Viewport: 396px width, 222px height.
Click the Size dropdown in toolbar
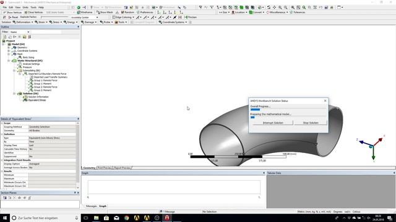click(224, 12)
